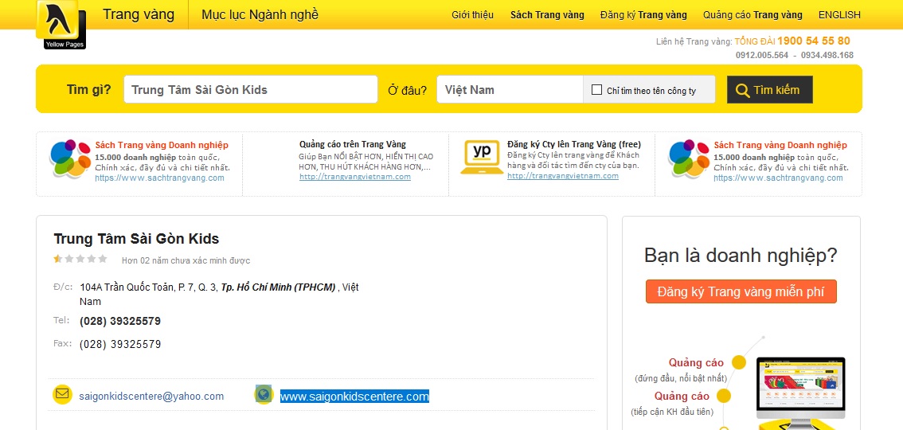Click the yp laptop icon

(x=481, y=157)
